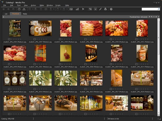Open the Action menu

pos(33,5)
